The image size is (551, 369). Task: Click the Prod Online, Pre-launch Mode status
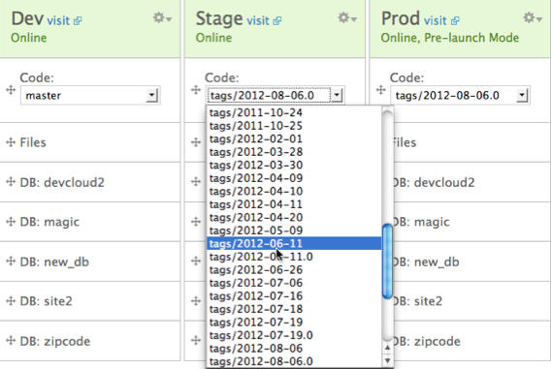tap(450, 38)
